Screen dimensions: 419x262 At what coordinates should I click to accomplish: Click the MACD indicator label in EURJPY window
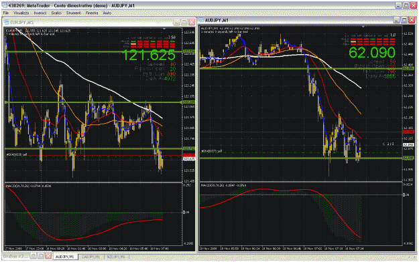point(28,186)
